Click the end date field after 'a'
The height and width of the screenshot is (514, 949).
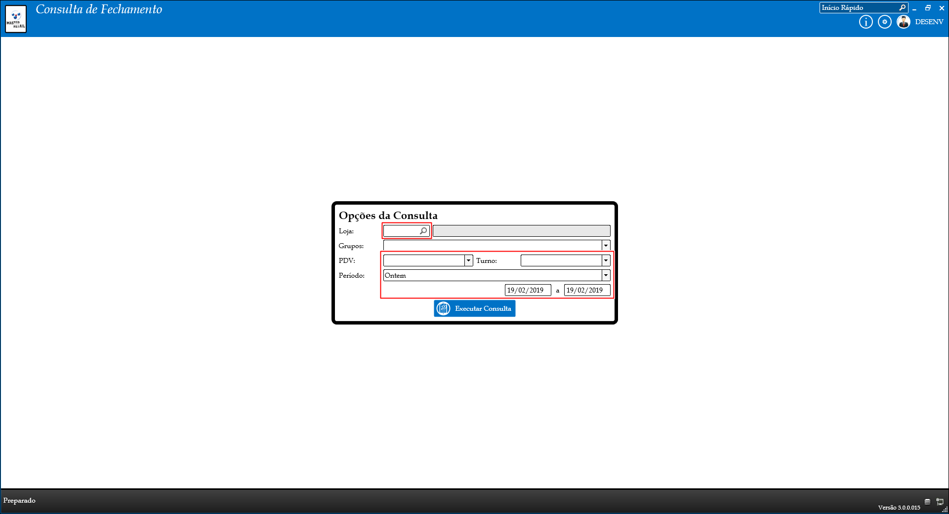(587, 290)
